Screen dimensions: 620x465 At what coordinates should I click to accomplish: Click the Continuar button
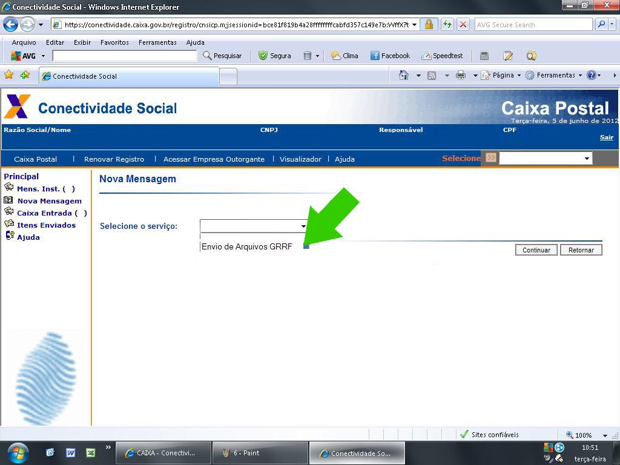[535, 249]
